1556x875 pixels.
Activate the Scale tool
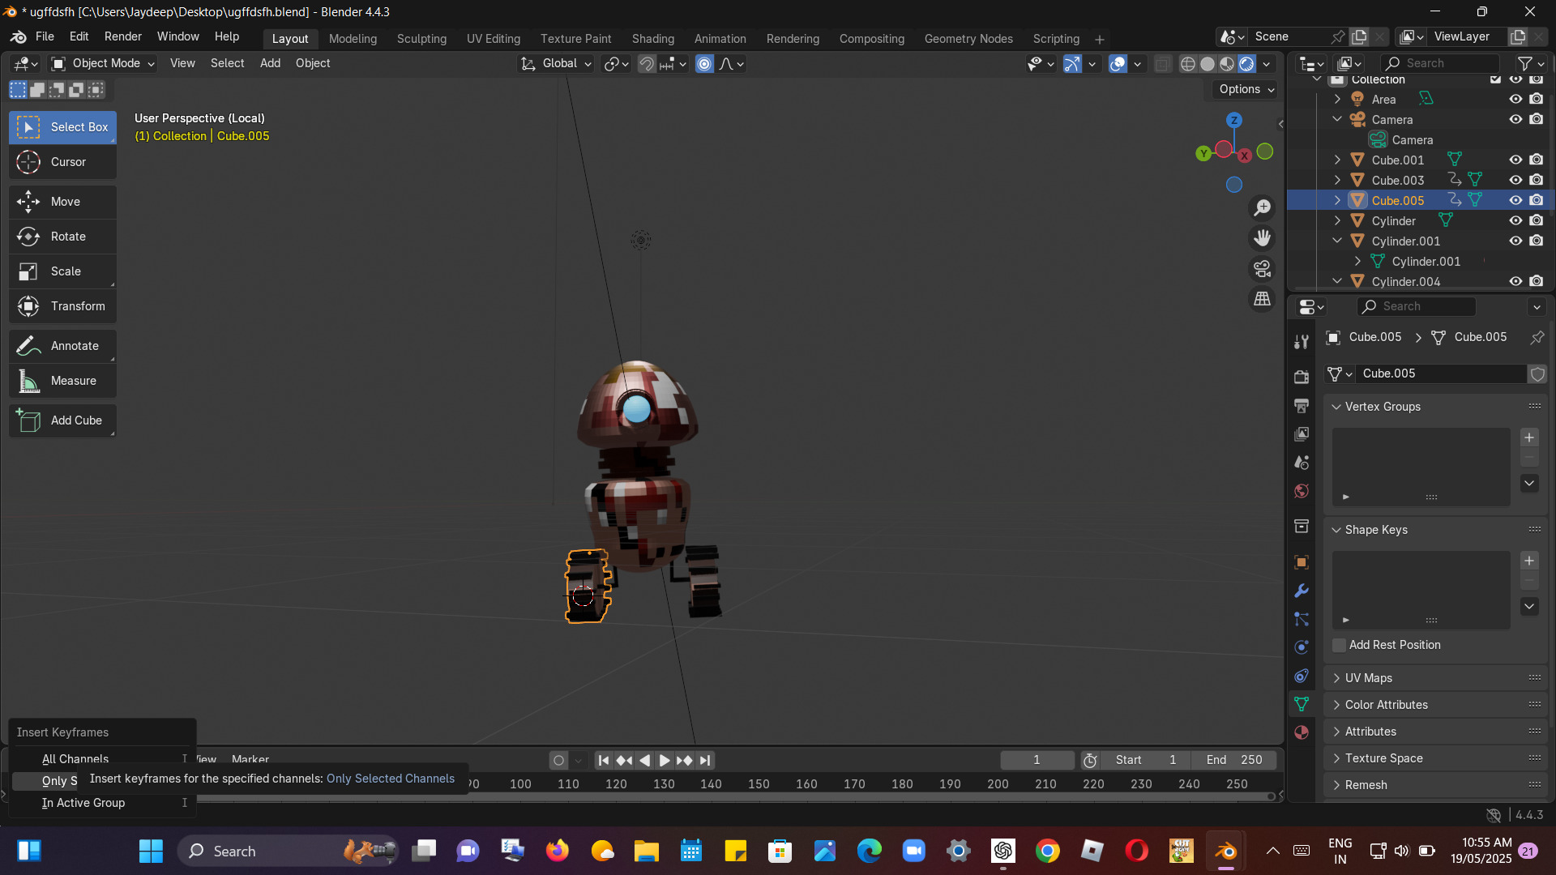(62, 271)
